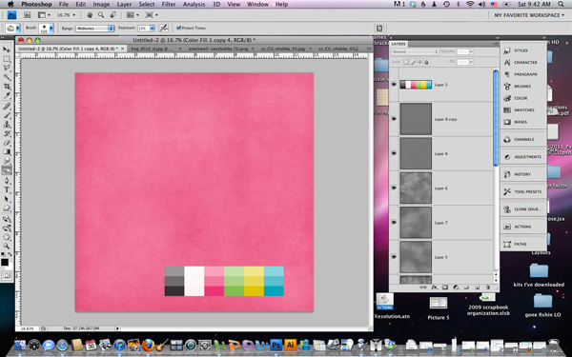Toggle the Protect Tones checkbox
Viewport: 572px width, 357px height.
pos(179,28)
